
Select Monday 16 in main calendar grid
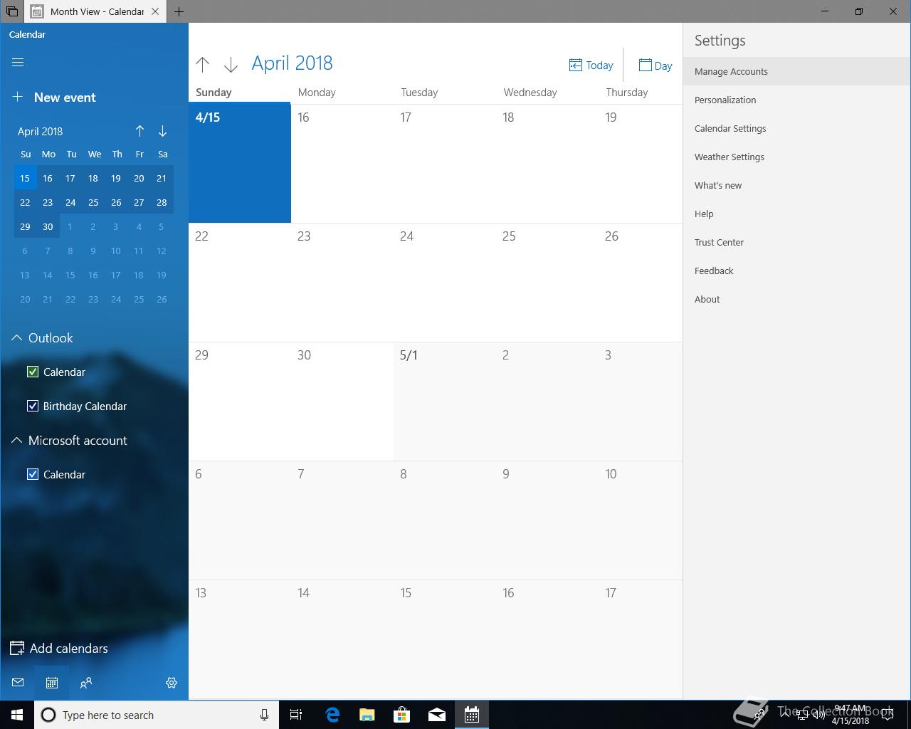click(342, 164)
